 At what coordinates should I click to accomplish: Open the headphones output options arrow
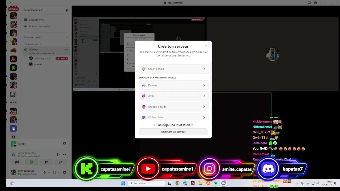pyautogui.click(x=59, y=172)
